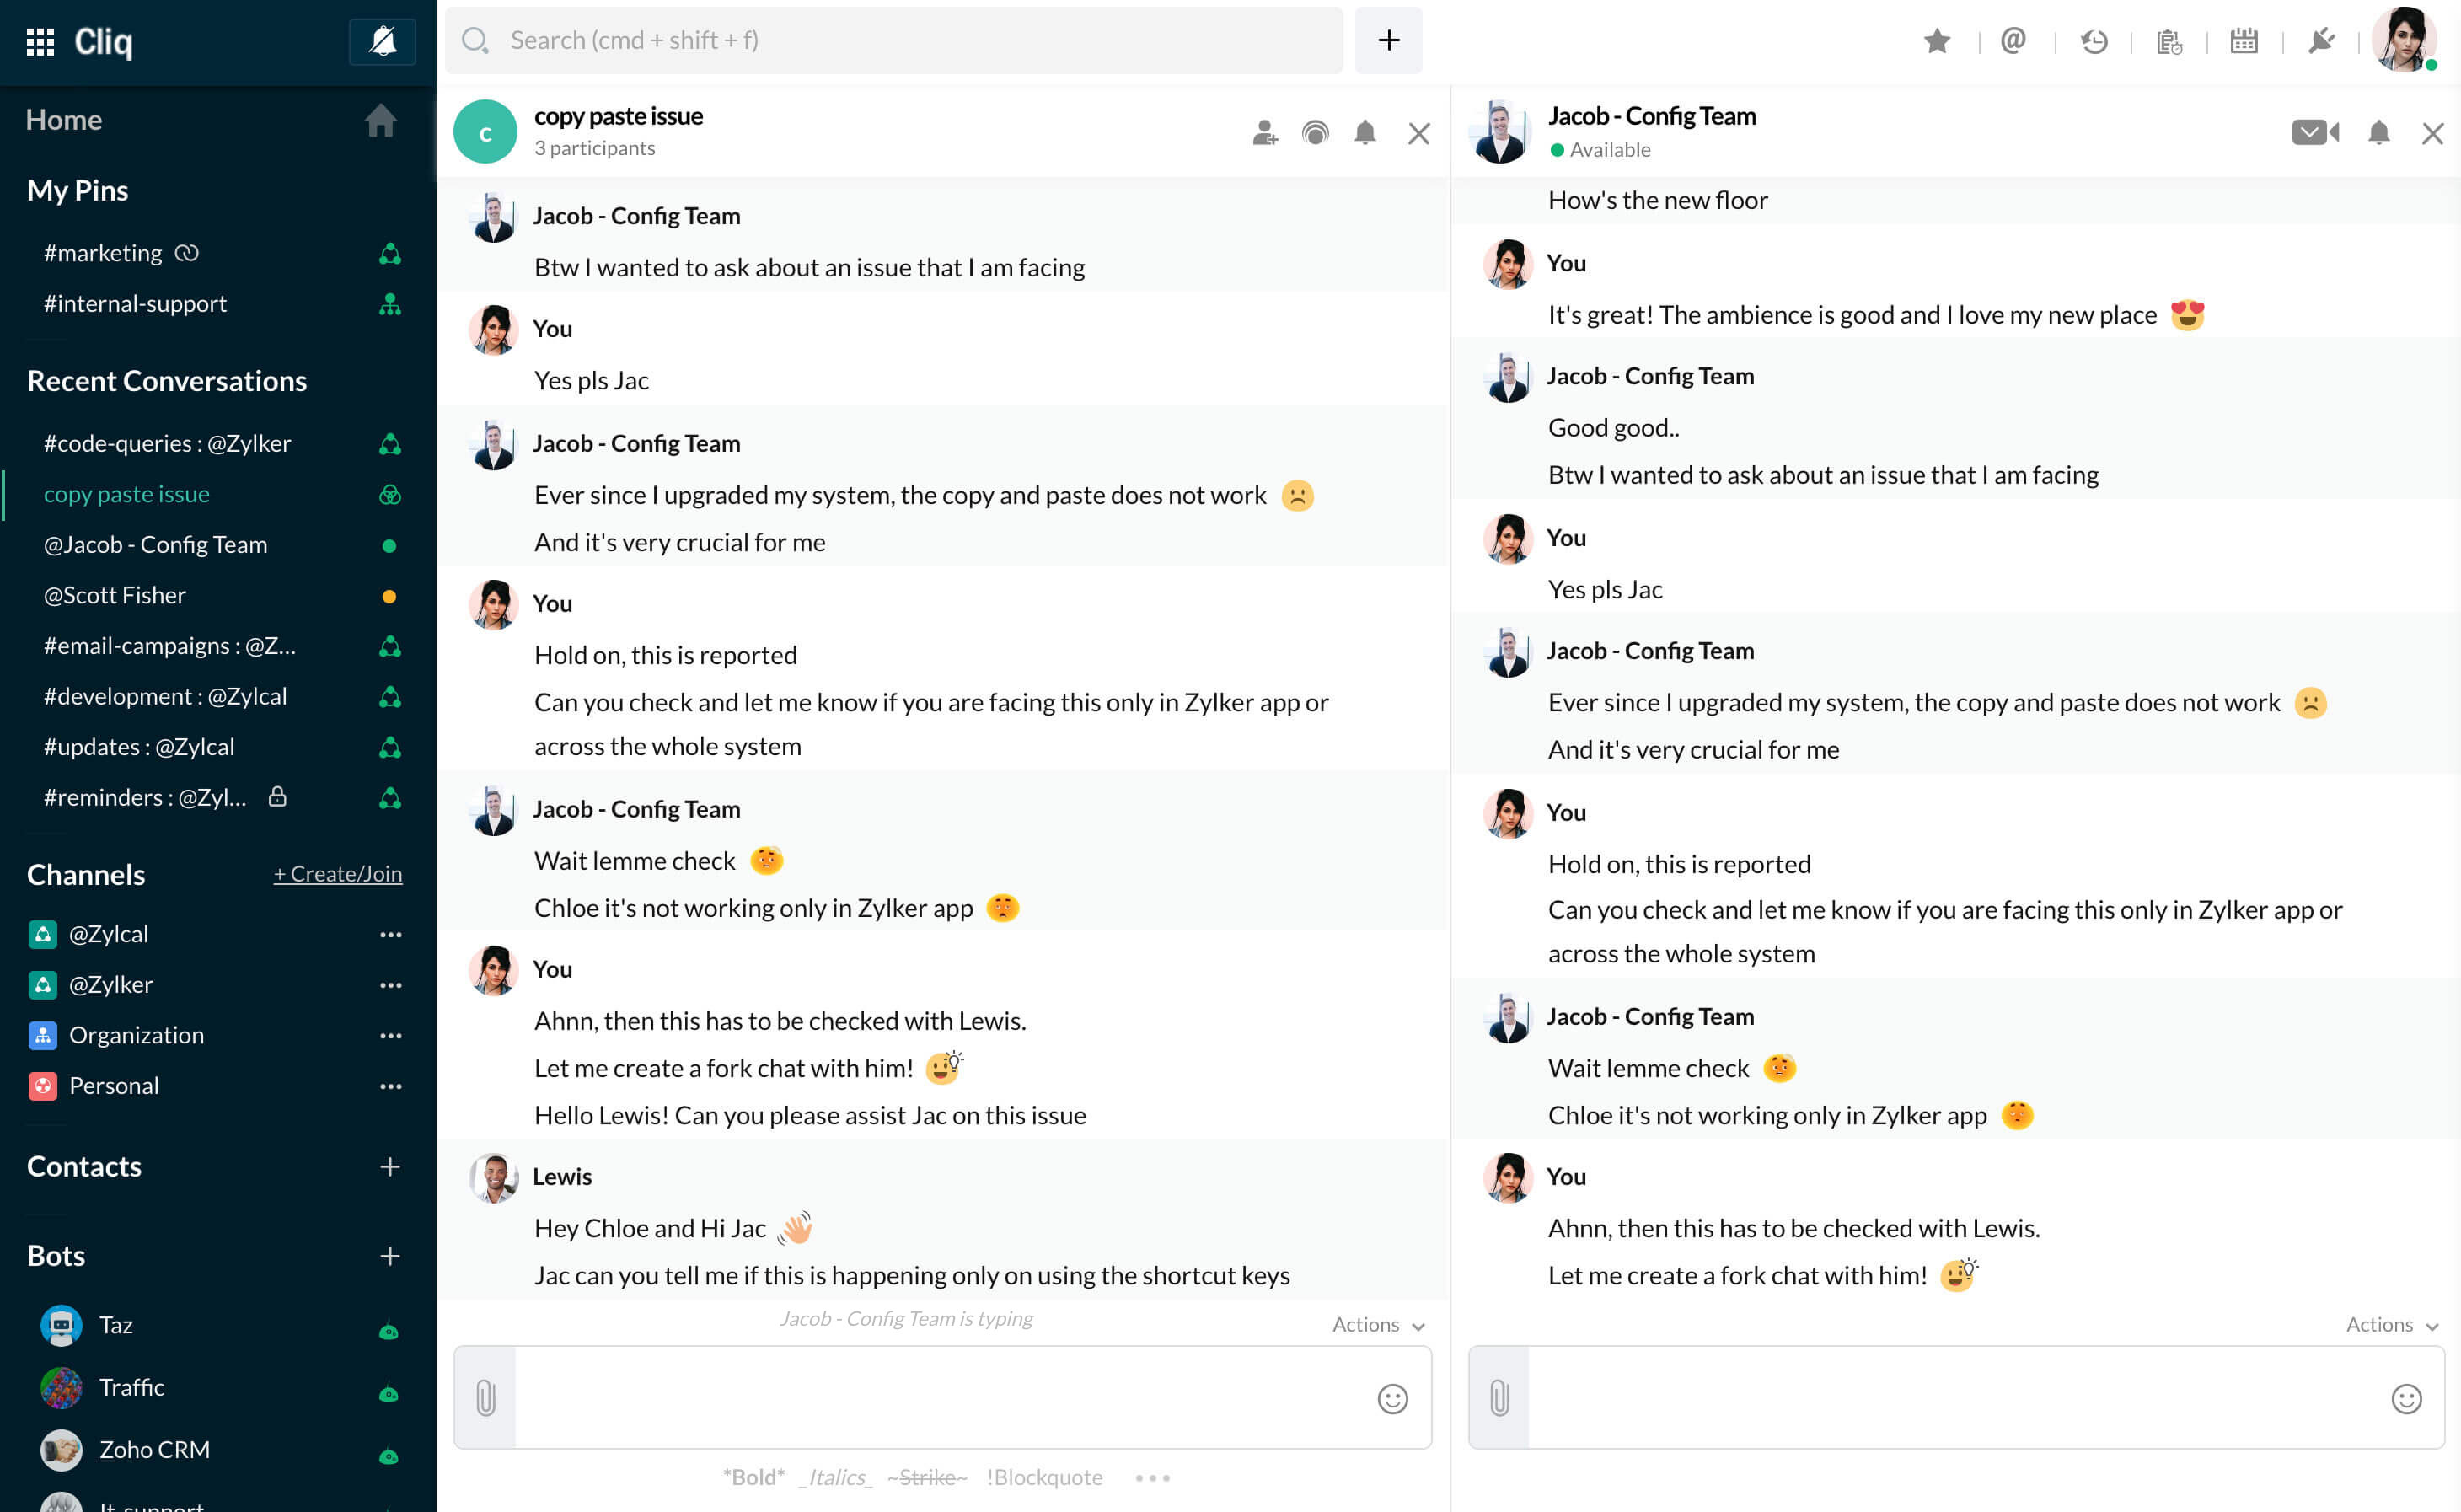The image size is (2461, 1512).
Task: Open the apps grid launcher icon
Action: [x=40, y=42]
